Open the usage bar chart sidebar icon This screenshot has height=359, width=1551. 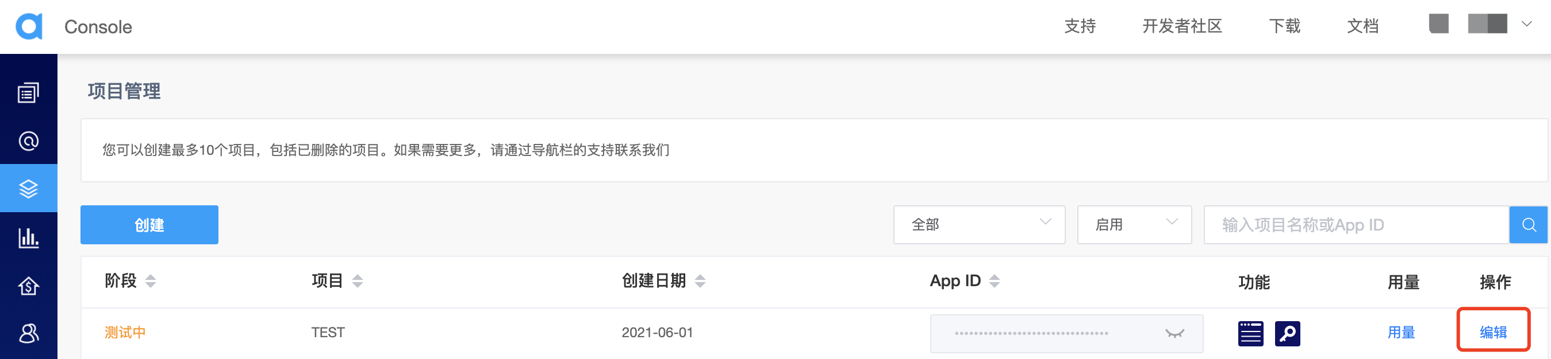point(28,238)
